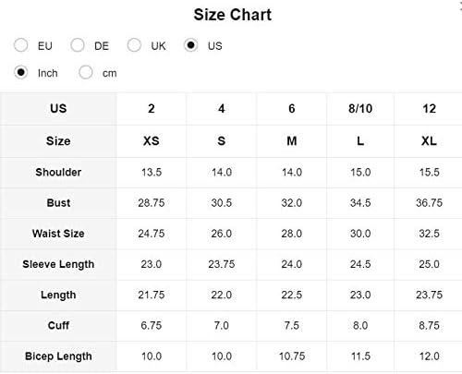Click the XS size column header

tap(152, 141)
